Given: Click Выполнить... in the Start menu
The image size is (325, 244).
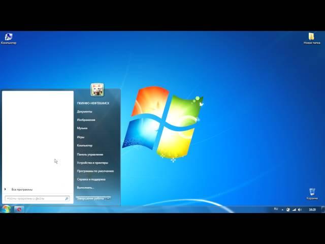Looking at the screenshot, I should [x=85, y=188].
